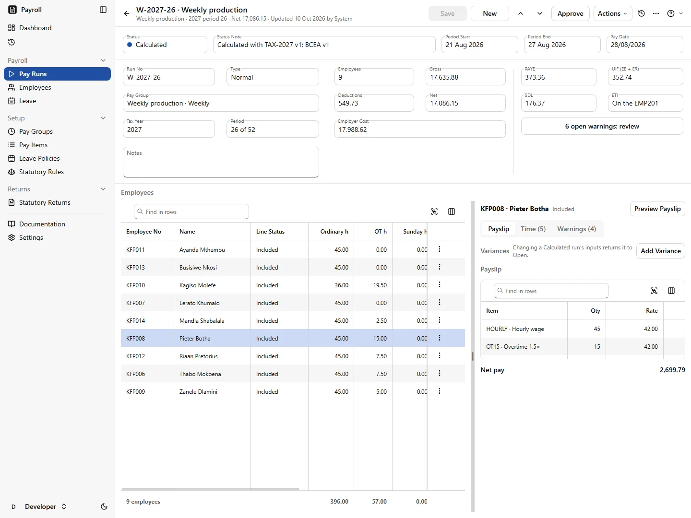
Task: Click the payslip Find in rows search field
Action: (x=551, y=291)
